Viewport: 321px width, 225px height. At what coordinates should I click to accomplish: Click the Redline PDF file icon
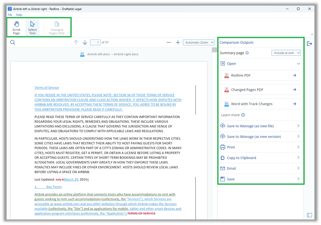(227, 75)
